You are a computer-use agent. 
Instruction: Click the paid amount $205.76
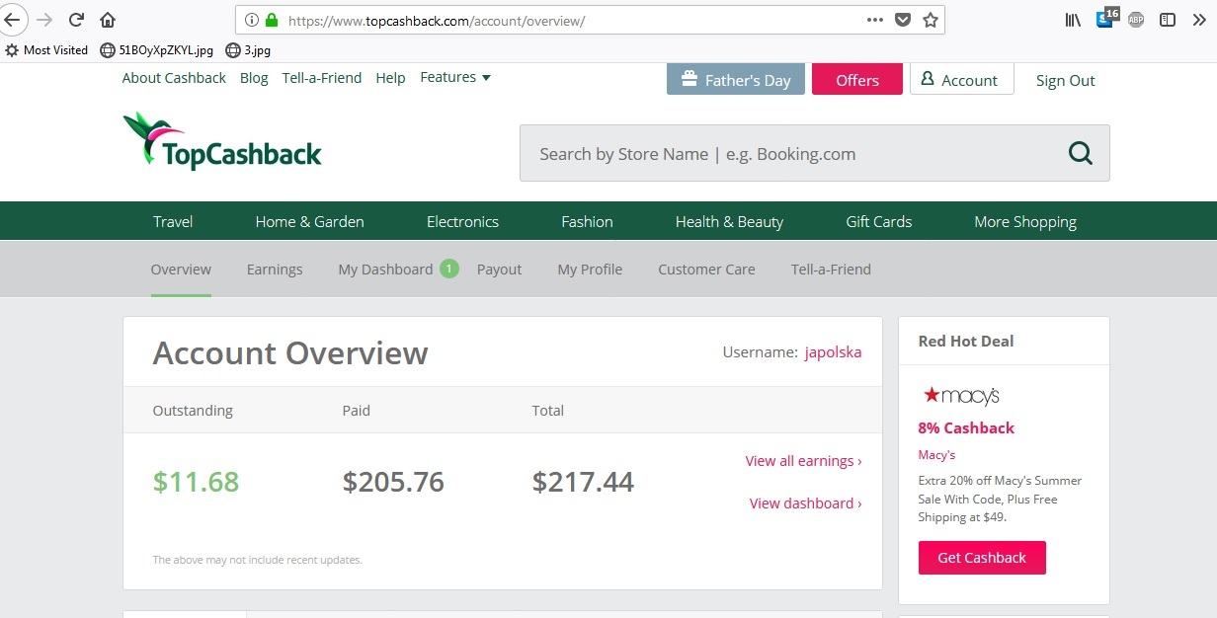393,482
